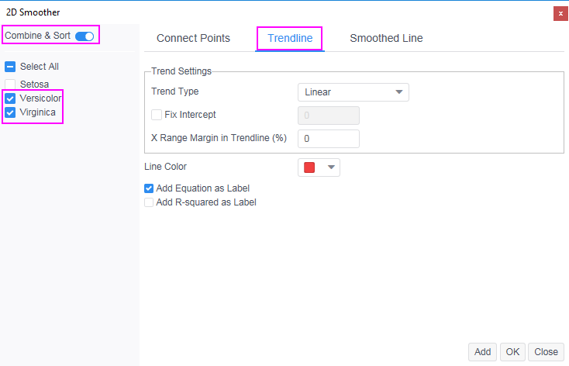Click the red Line Color swatch
The image size is (569, 366).
pyautogui.click(x=309, y=167)
